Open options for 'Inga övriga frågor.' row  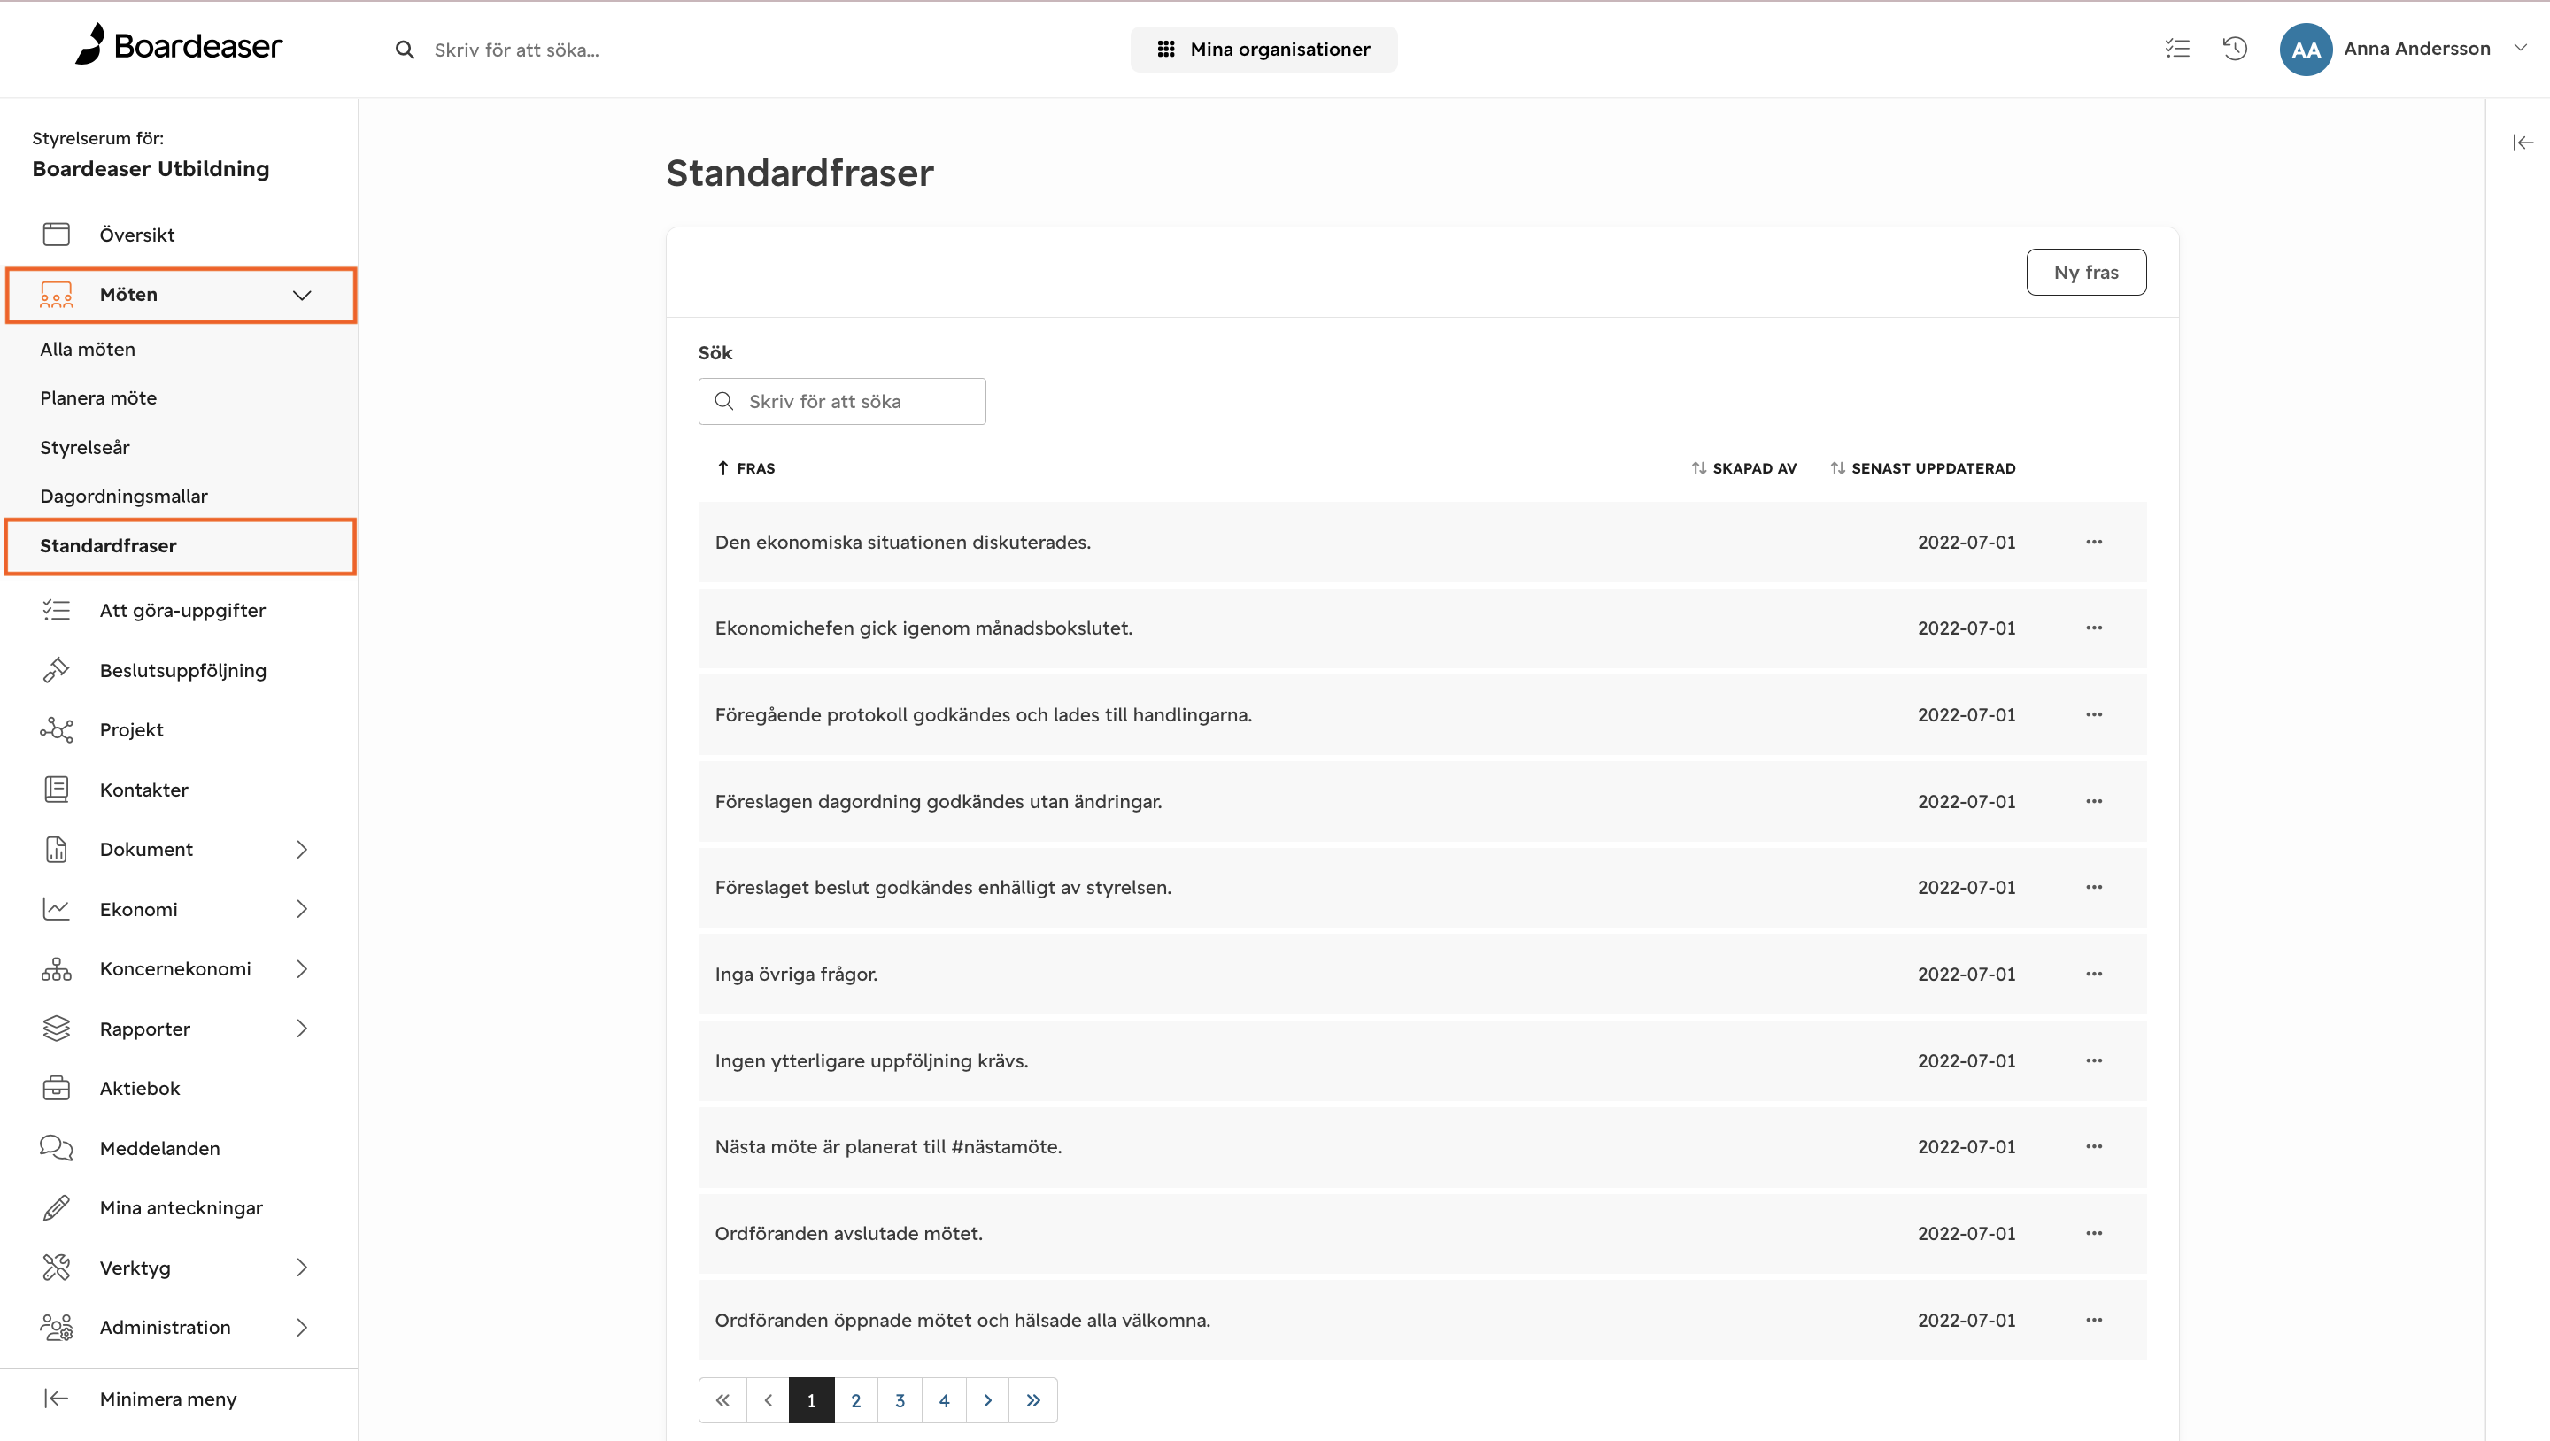pos(2094,974)
